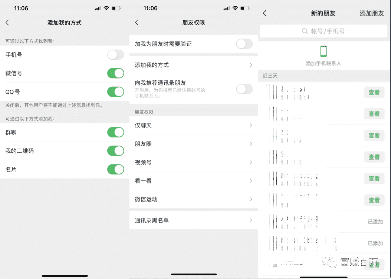391x279 pixels.
Task: Select 微信运动 row text
Action: point(146,199)
